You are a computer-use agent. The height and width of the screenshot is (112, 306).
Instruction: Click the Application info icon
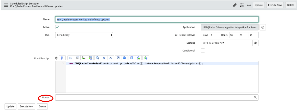click(263, 27)
